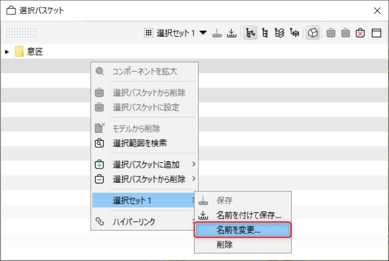
Task: Click 削除 in the selection set submenu
Action: pyautogui.click(x=242, y=245)
